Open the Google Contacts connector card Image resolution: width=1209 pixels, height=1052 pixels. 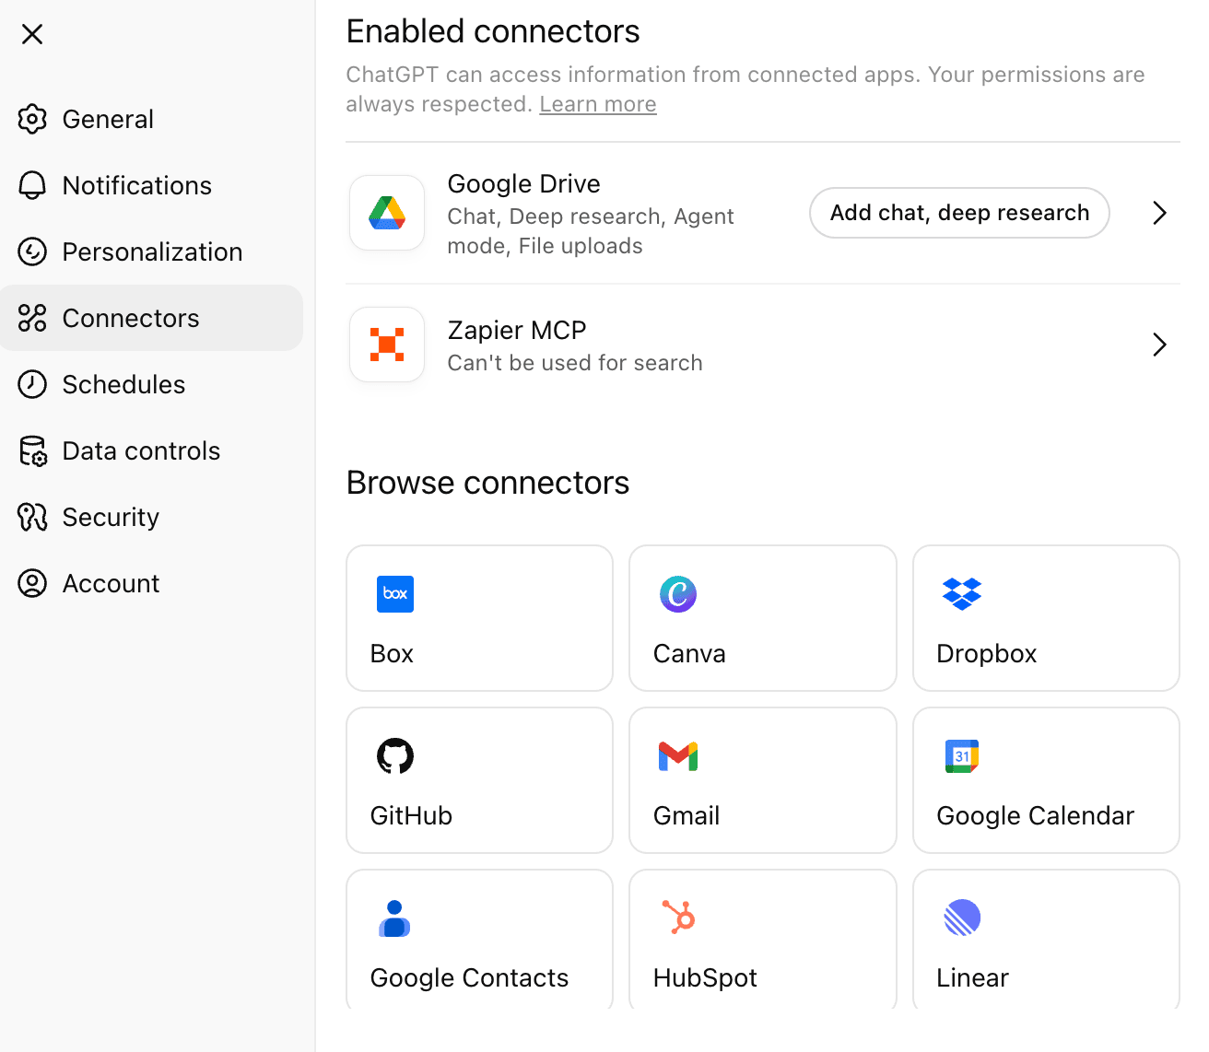pyautogui.click(x=479, y=940)
